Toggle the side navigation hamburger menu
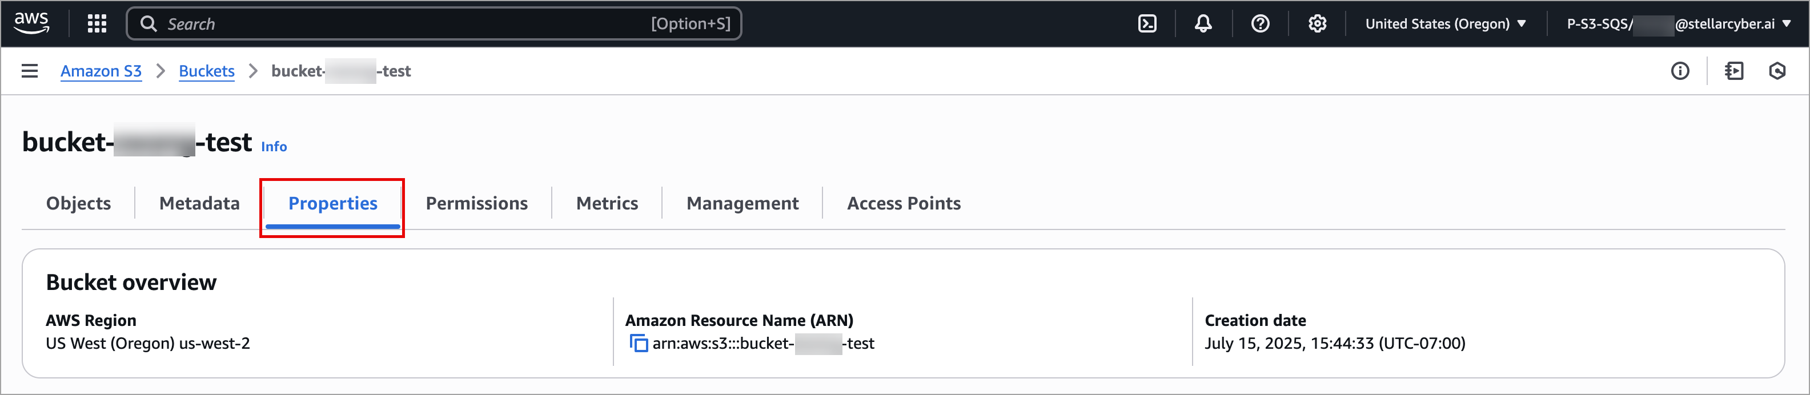 [x=30, y=71]
